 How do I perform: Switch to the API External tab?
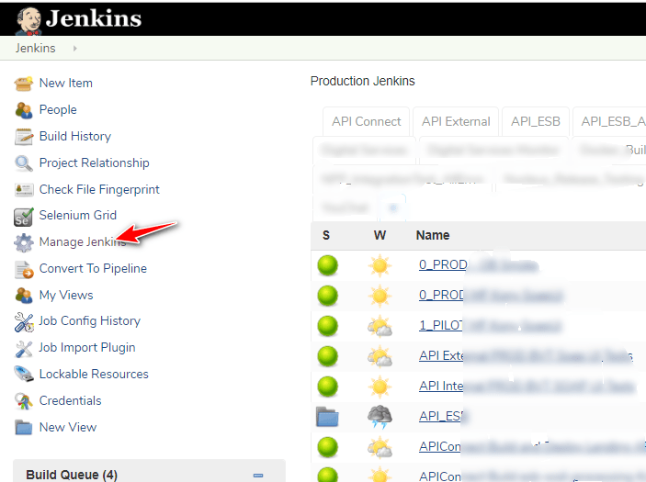pos(456,122)
